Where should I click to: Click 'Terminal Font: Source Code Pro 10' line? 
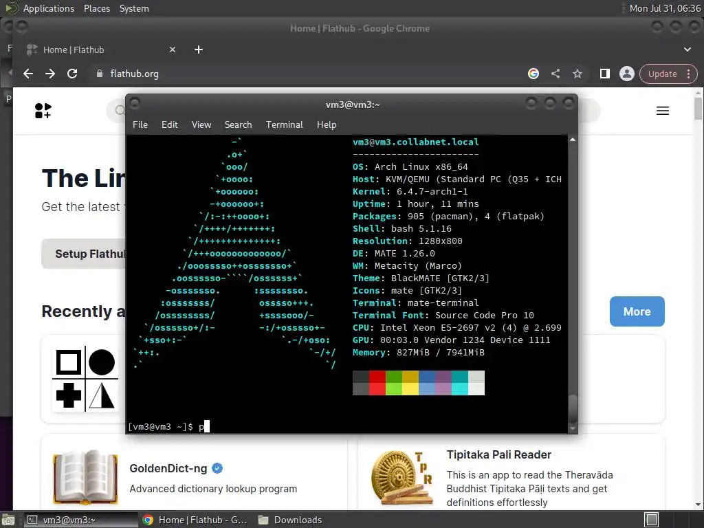tap(443, 315)
